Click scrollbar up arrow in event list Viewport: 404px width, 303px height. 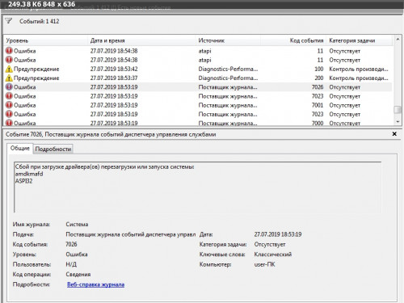(398, 40)
